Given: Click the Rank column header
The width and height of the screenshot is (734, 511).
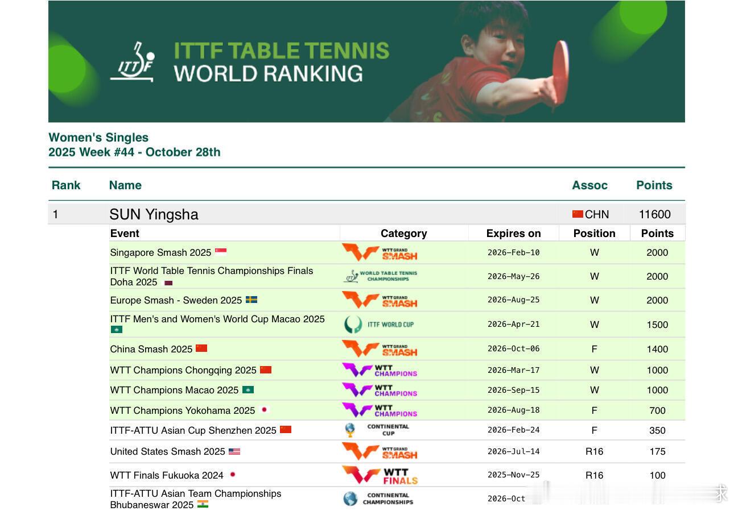Looking at the screenshot, I should coord(66,185).
